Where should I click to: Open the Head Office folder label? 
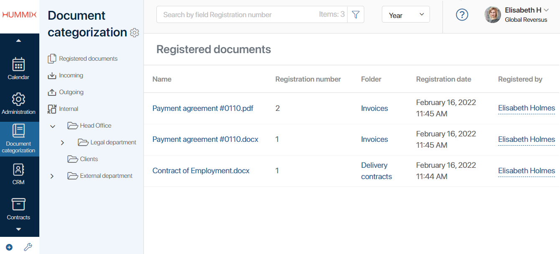[x=96, y=126]
